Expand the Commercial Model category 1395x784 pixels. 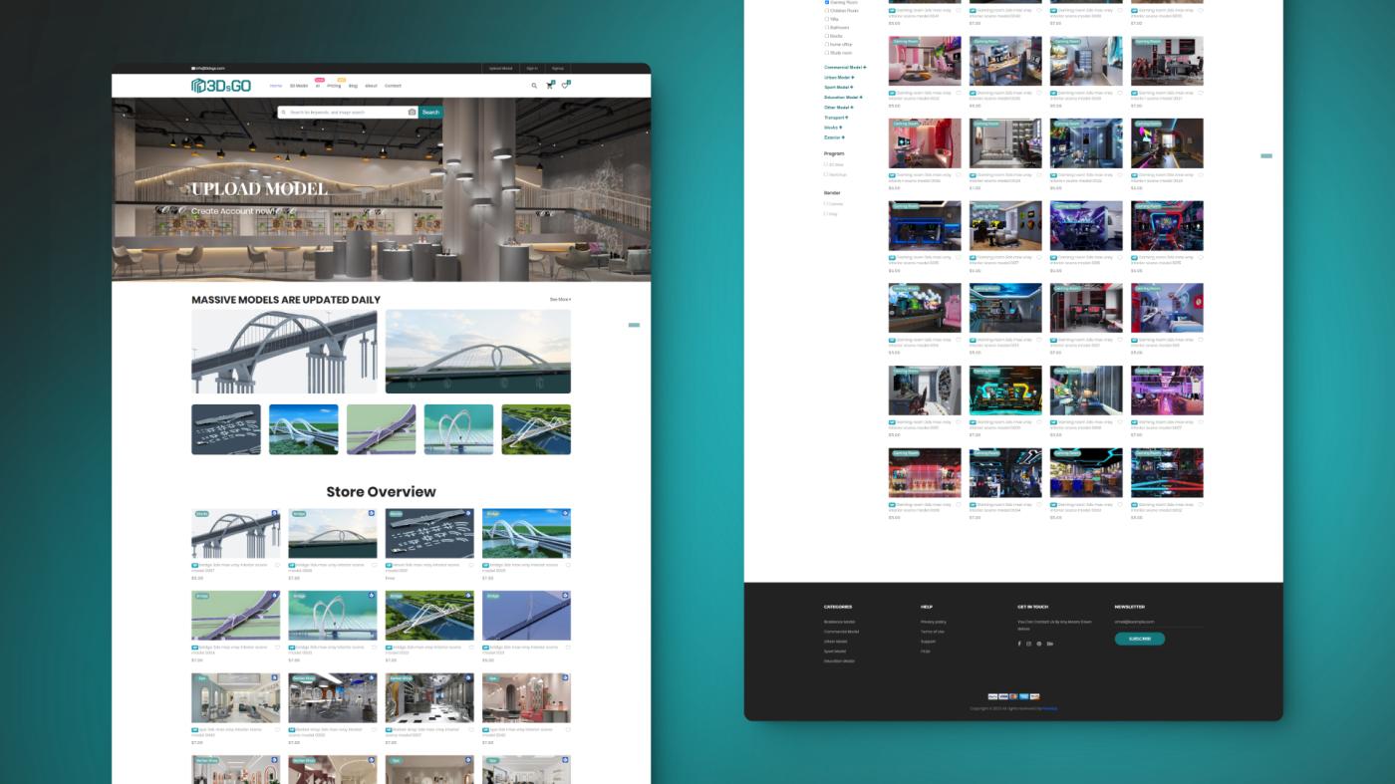(x=844, y=68)
